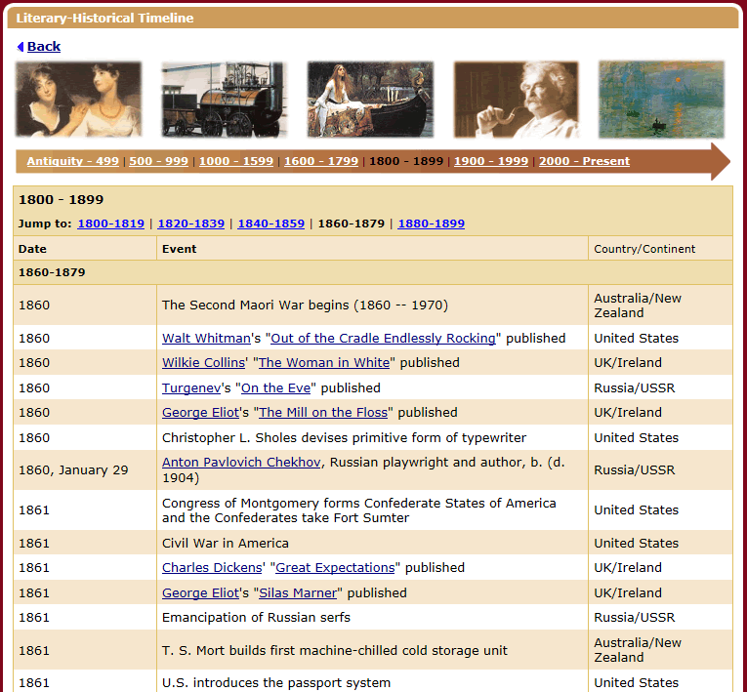The height and width of the screenshot is (692, 747).
Task: Select "U.S. introduces the passport system" text
Action: [x=276, y=682]
